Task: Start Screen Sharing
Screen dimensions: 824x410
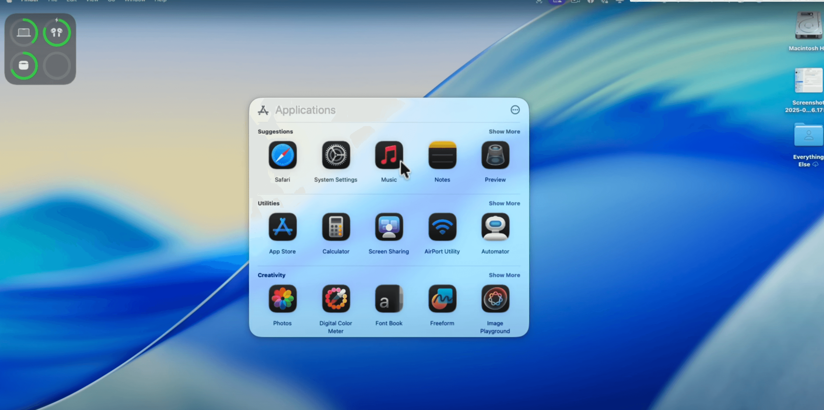Action: (388, 228)
